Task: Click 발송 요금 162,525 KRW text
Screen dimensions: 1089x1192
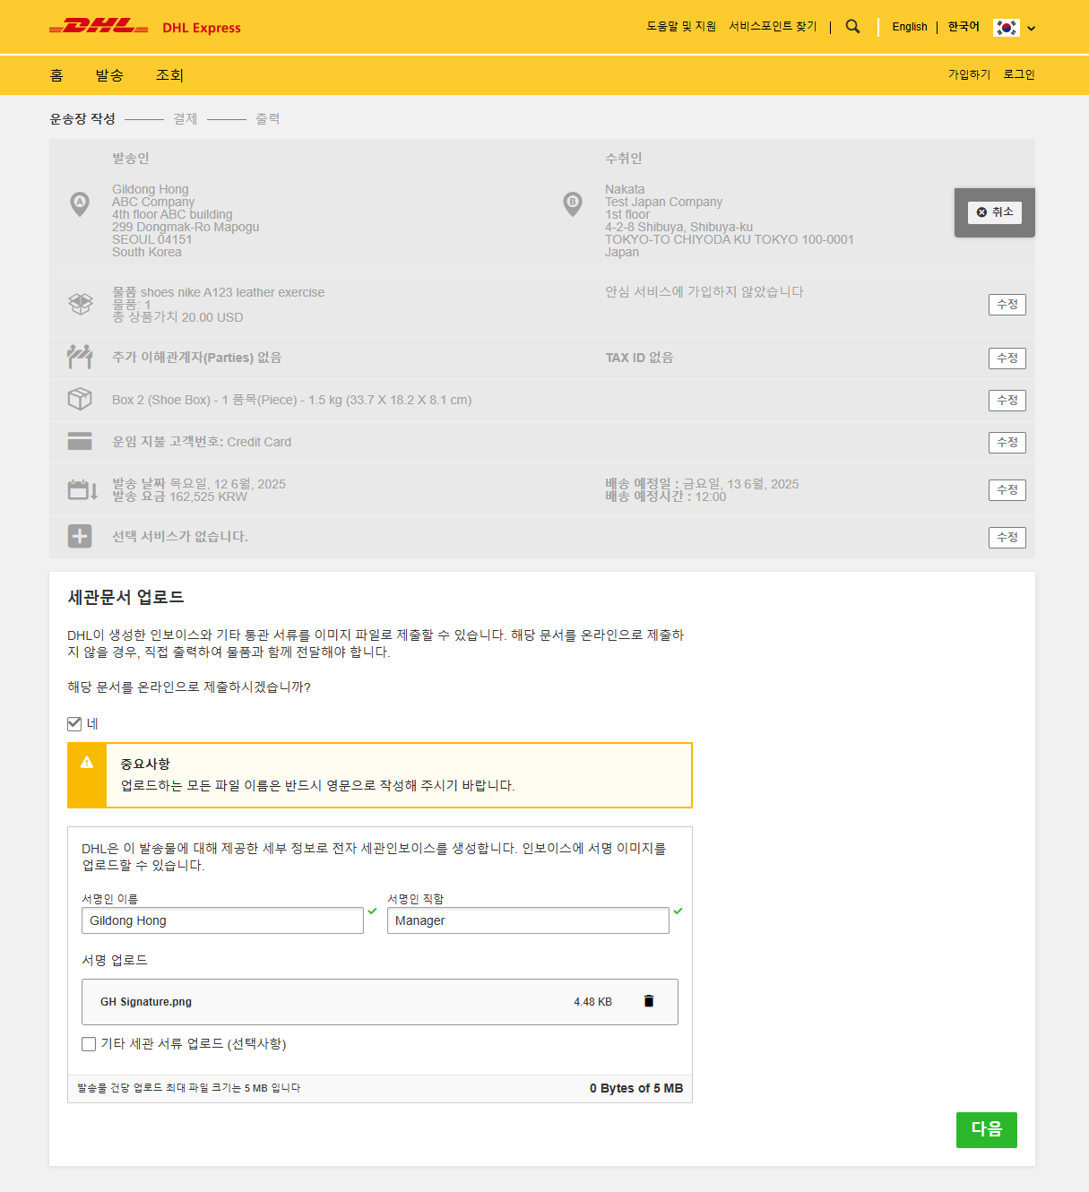Action: coord(179,497)
